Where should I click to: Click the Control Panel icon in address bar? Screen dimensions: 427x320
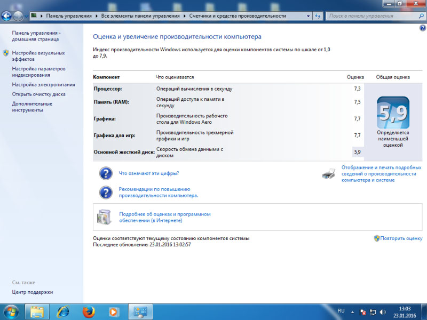pos(34,15)
